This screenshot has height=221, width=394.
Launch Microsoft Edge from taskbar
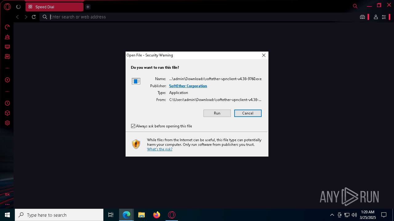pos(127,215)
